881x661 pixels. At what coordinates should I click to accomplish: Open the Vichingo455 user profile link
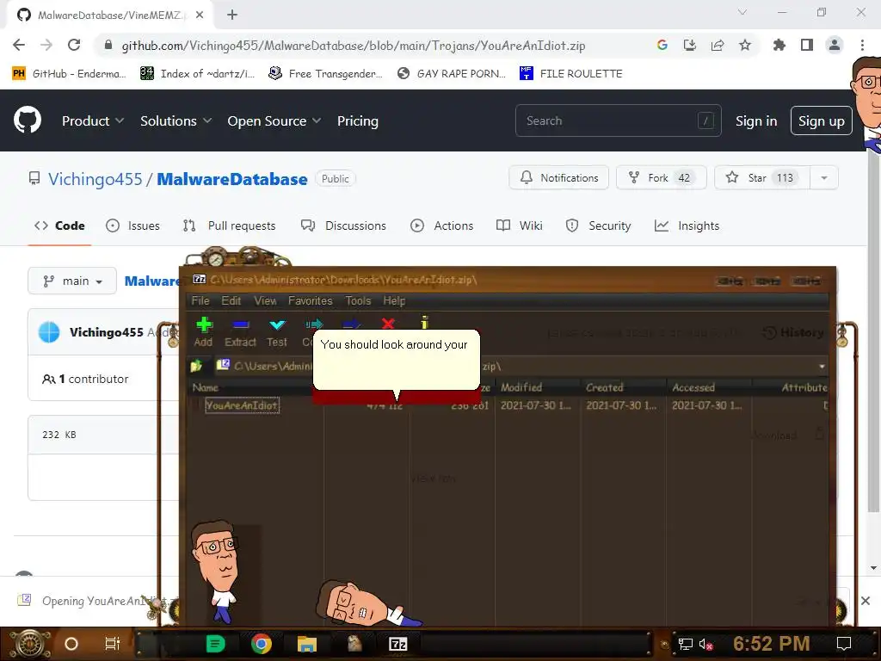tap(95, 179)
